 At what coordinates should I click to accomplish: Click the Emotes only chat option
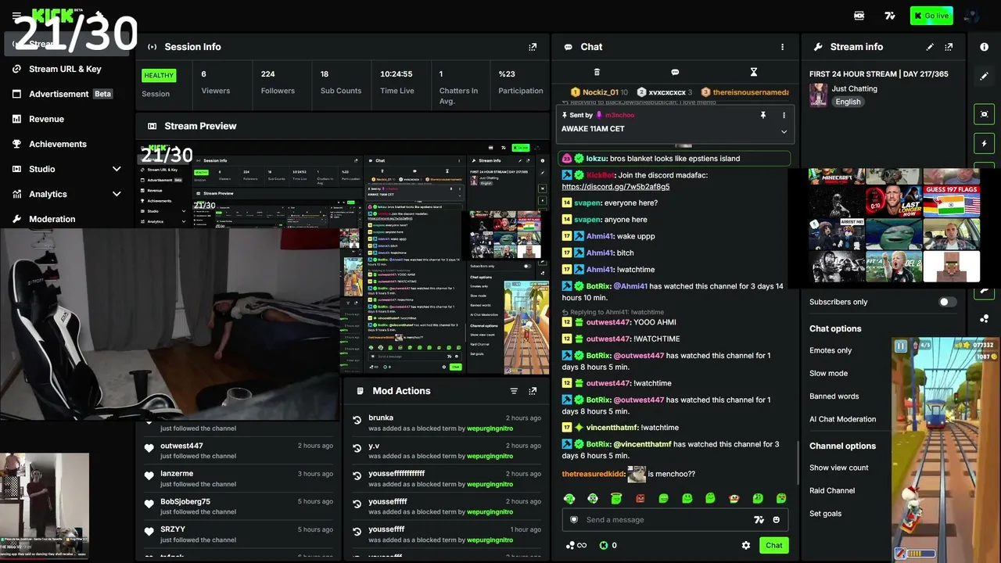tap(831, 350)
